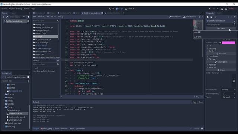238x134 pixels.
Task: Open the Scene menu
Action: pos(4,9)
